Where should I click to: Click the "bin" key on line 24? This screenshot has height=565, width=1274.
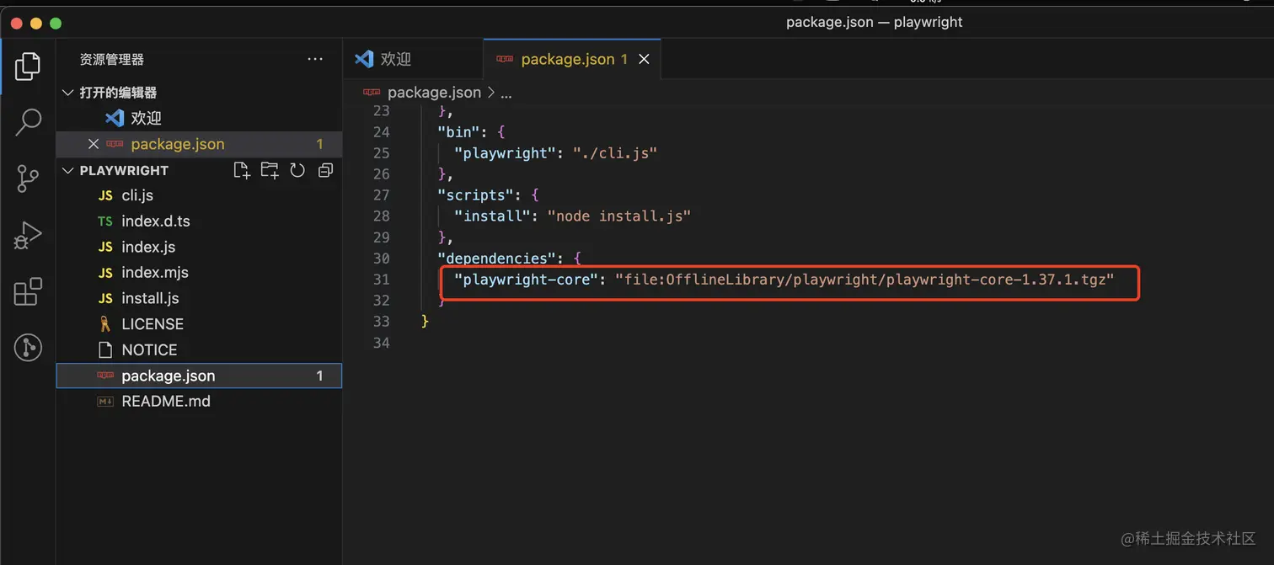458,132
